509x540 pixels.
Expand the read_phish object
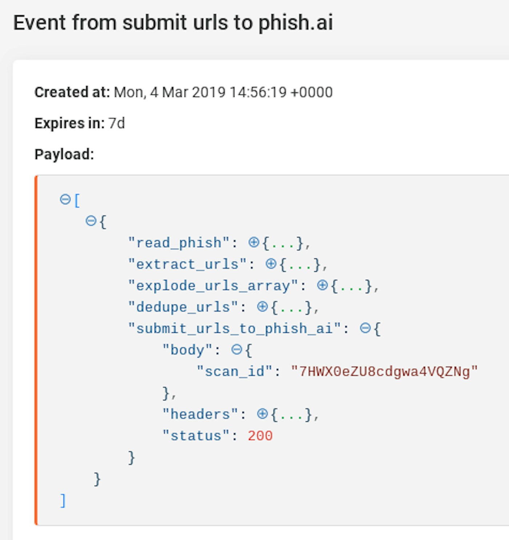[x=254, y=242]
